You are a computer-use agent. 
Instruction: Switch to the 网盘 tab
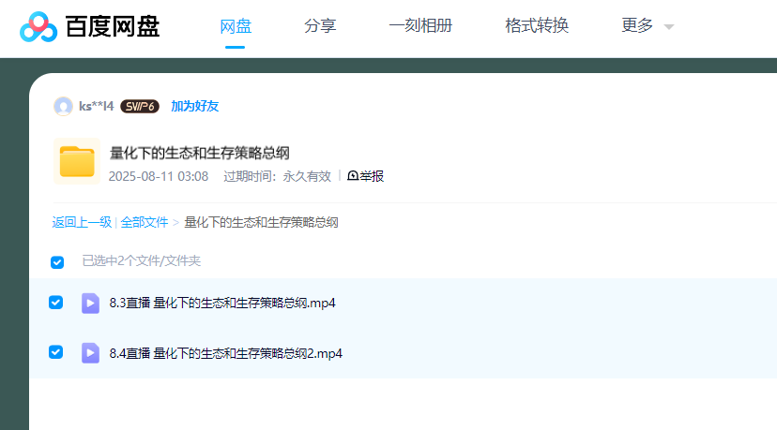[x=236, y=26]
